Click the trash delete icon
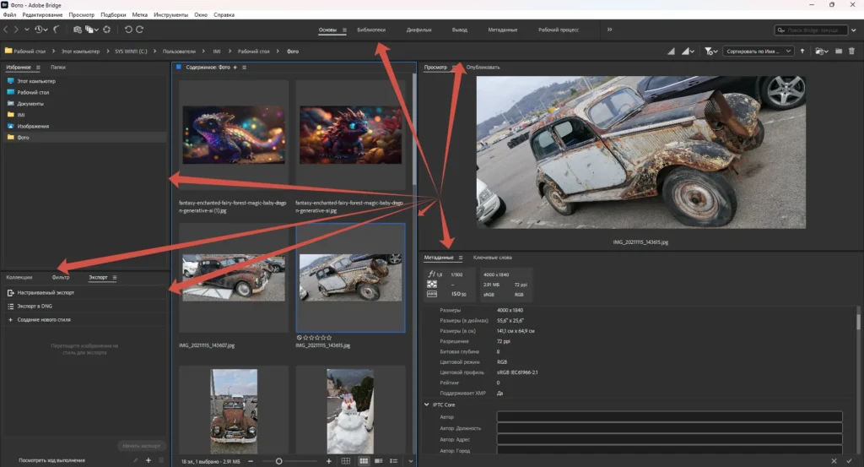The width and height of the screenshot is (864, 467). tap(852, 52)
